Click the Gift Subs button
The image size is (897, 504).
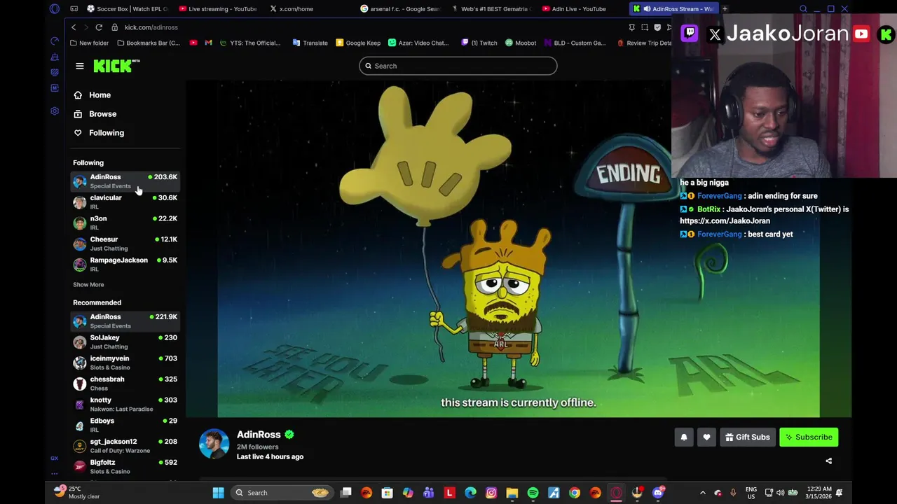(748, 437)
